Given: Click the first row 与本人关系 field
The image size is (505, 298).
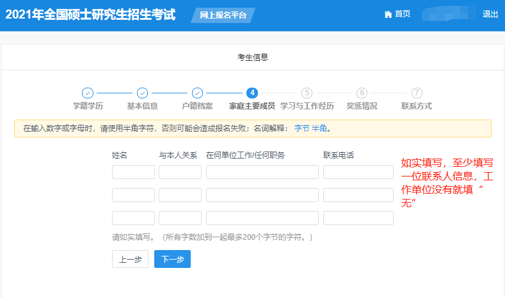Looking at the screenshot, I should click(180, 172).
